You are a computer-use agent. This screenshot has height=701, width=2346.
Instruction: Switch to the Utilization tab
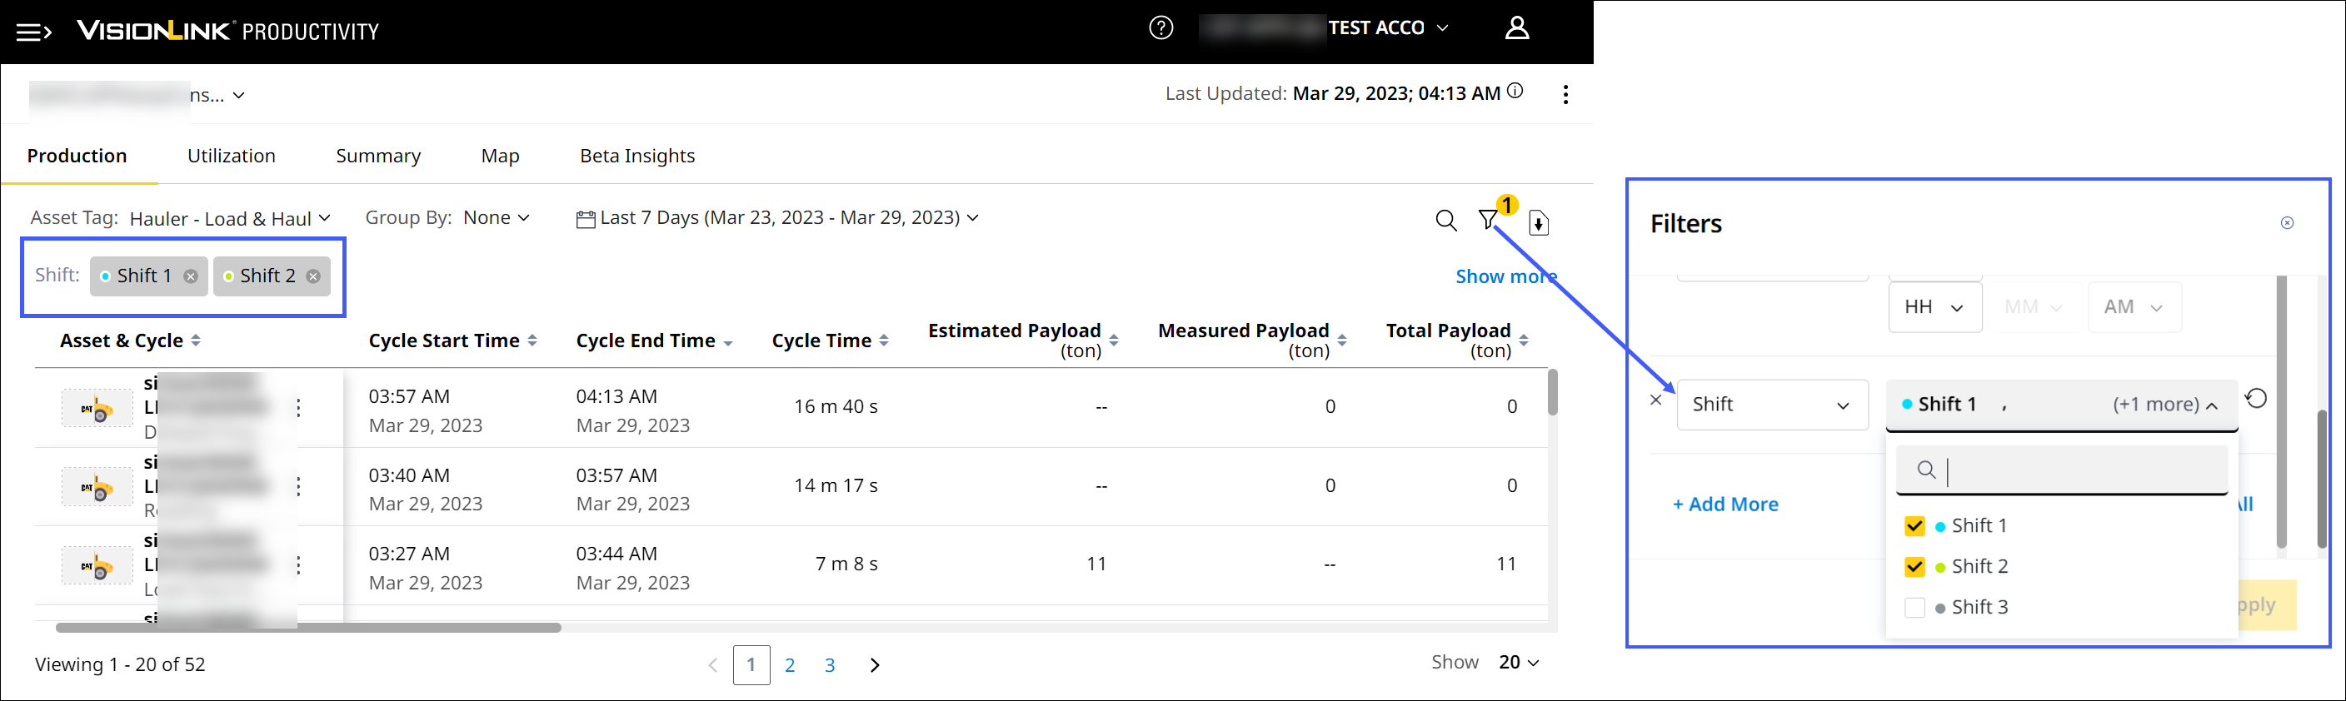coord(232,156)
